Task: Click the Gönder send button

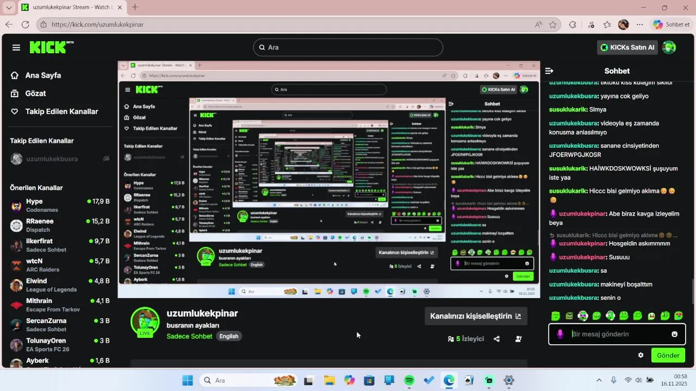Action: coord(668,355)
